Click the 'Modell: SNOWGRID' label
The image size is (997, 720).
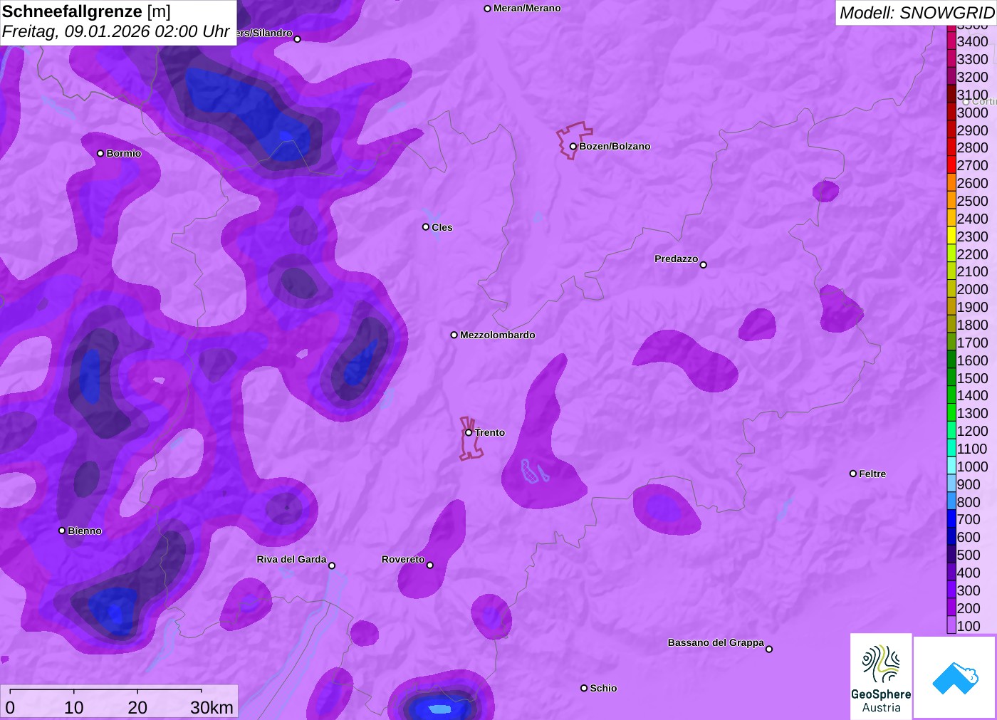[x=917, y=13]
